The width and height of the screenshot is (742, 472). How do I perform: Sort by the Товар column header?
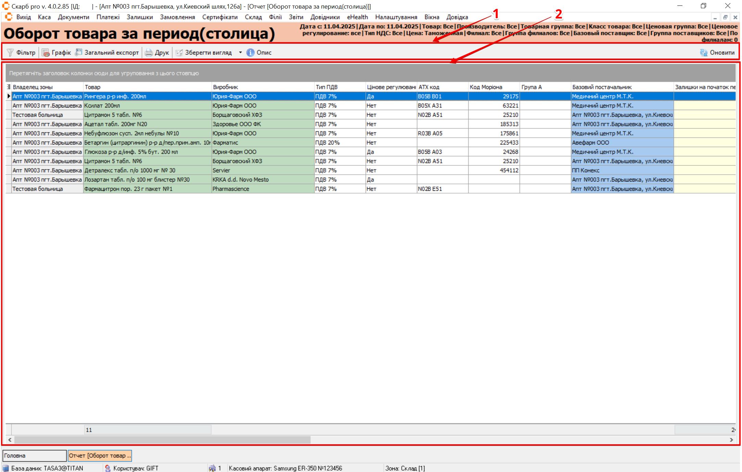pos(147,87)
